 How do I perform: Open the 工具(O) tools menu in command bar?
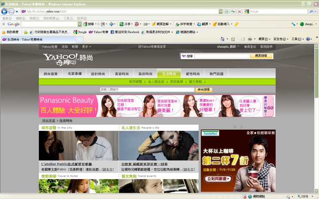point(297,39)
